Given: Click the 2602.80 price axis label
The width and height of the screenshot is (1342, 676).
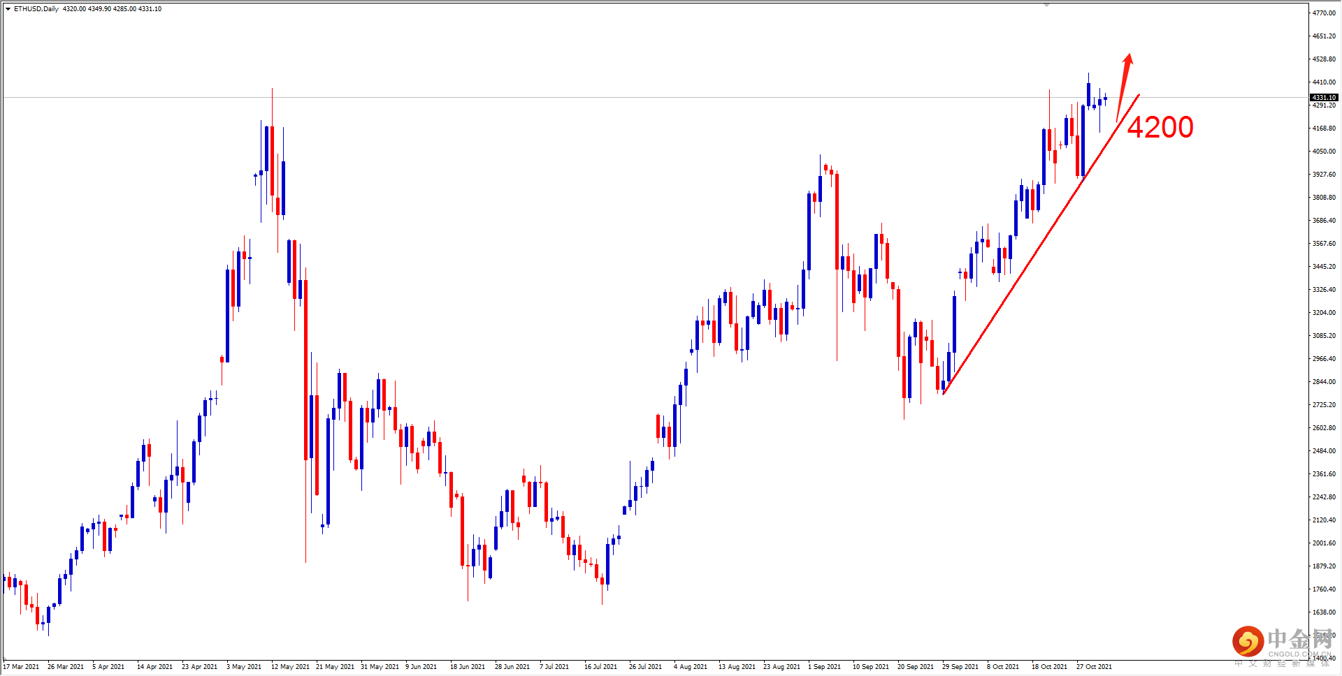Looking at the screenshot, I should (x=1324, y=428).
